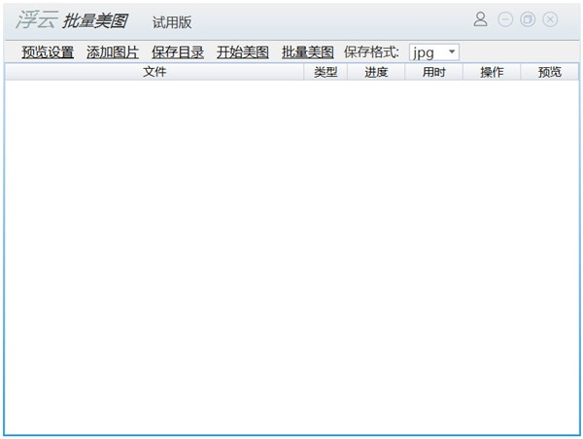Open the user account icon
Screen dimensions: 583x439
pos(480,19)
